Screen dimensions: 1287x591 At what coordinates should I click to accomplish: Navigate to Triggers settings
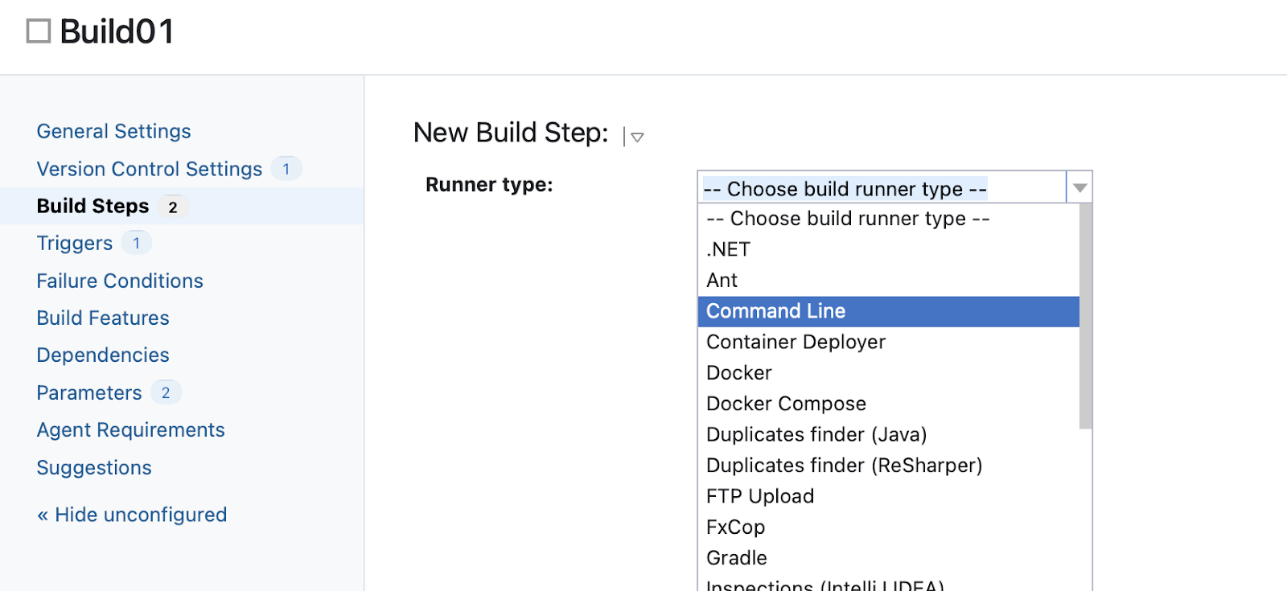[74, 244]
